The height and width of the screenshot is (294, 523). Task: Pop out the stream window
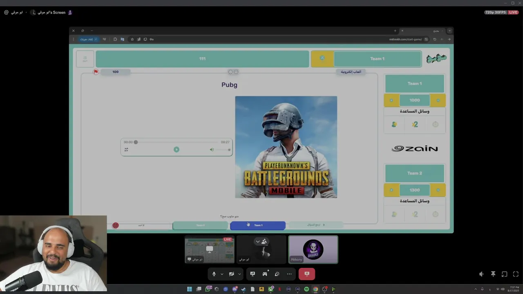(x=505, y=274)
